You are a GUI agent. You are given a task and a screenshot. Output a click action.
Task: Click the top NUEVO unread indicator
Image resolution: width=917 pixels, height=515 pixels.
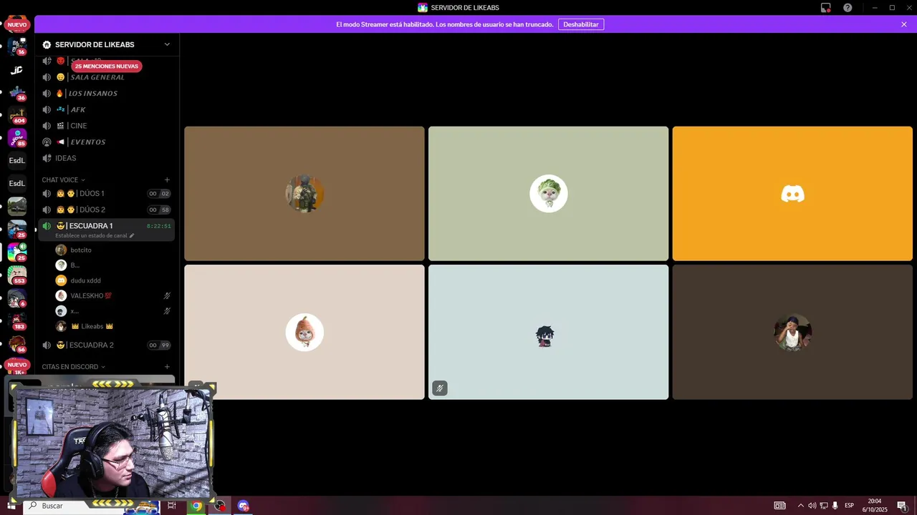tap(16, 24)
